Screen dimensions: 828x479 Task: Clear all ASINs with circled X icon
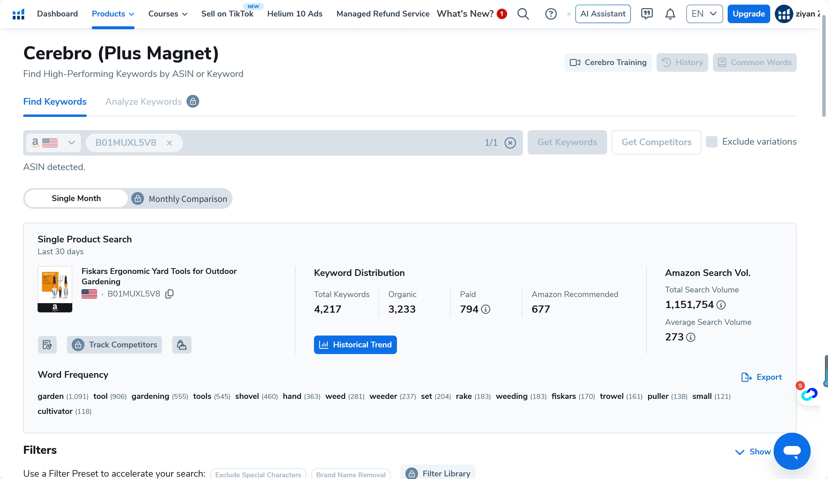tap(510, 143)
